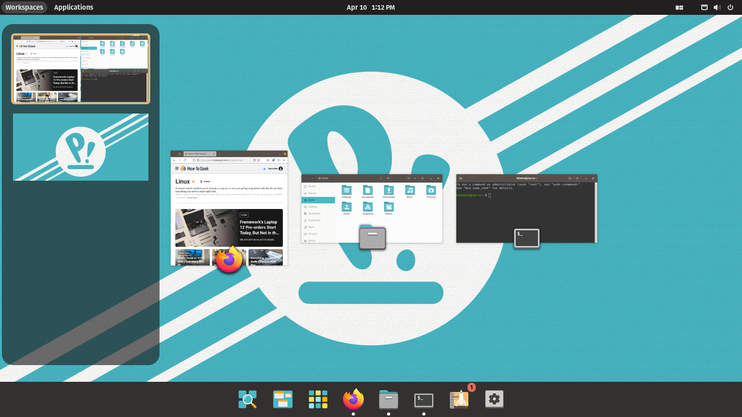Open the Templates folder in Files window

click(x=368, y=208)
